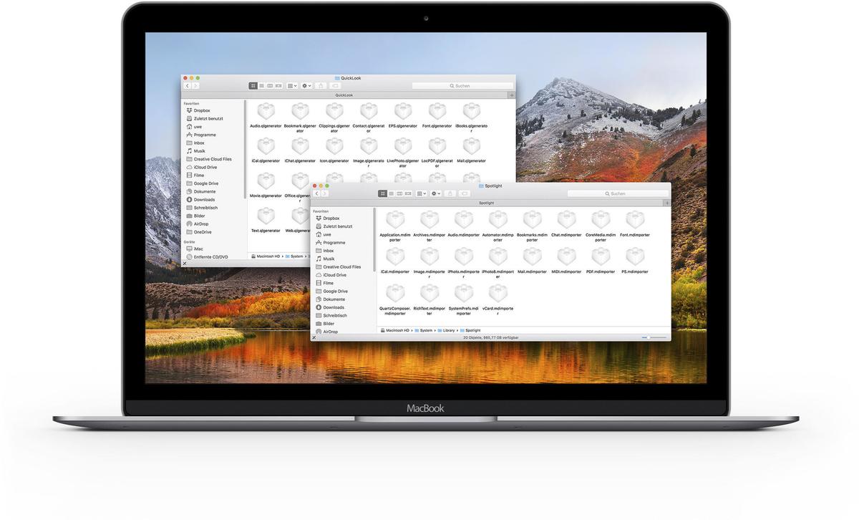
Task: Switch Spotlight window to column view
Action: [400, 193]
